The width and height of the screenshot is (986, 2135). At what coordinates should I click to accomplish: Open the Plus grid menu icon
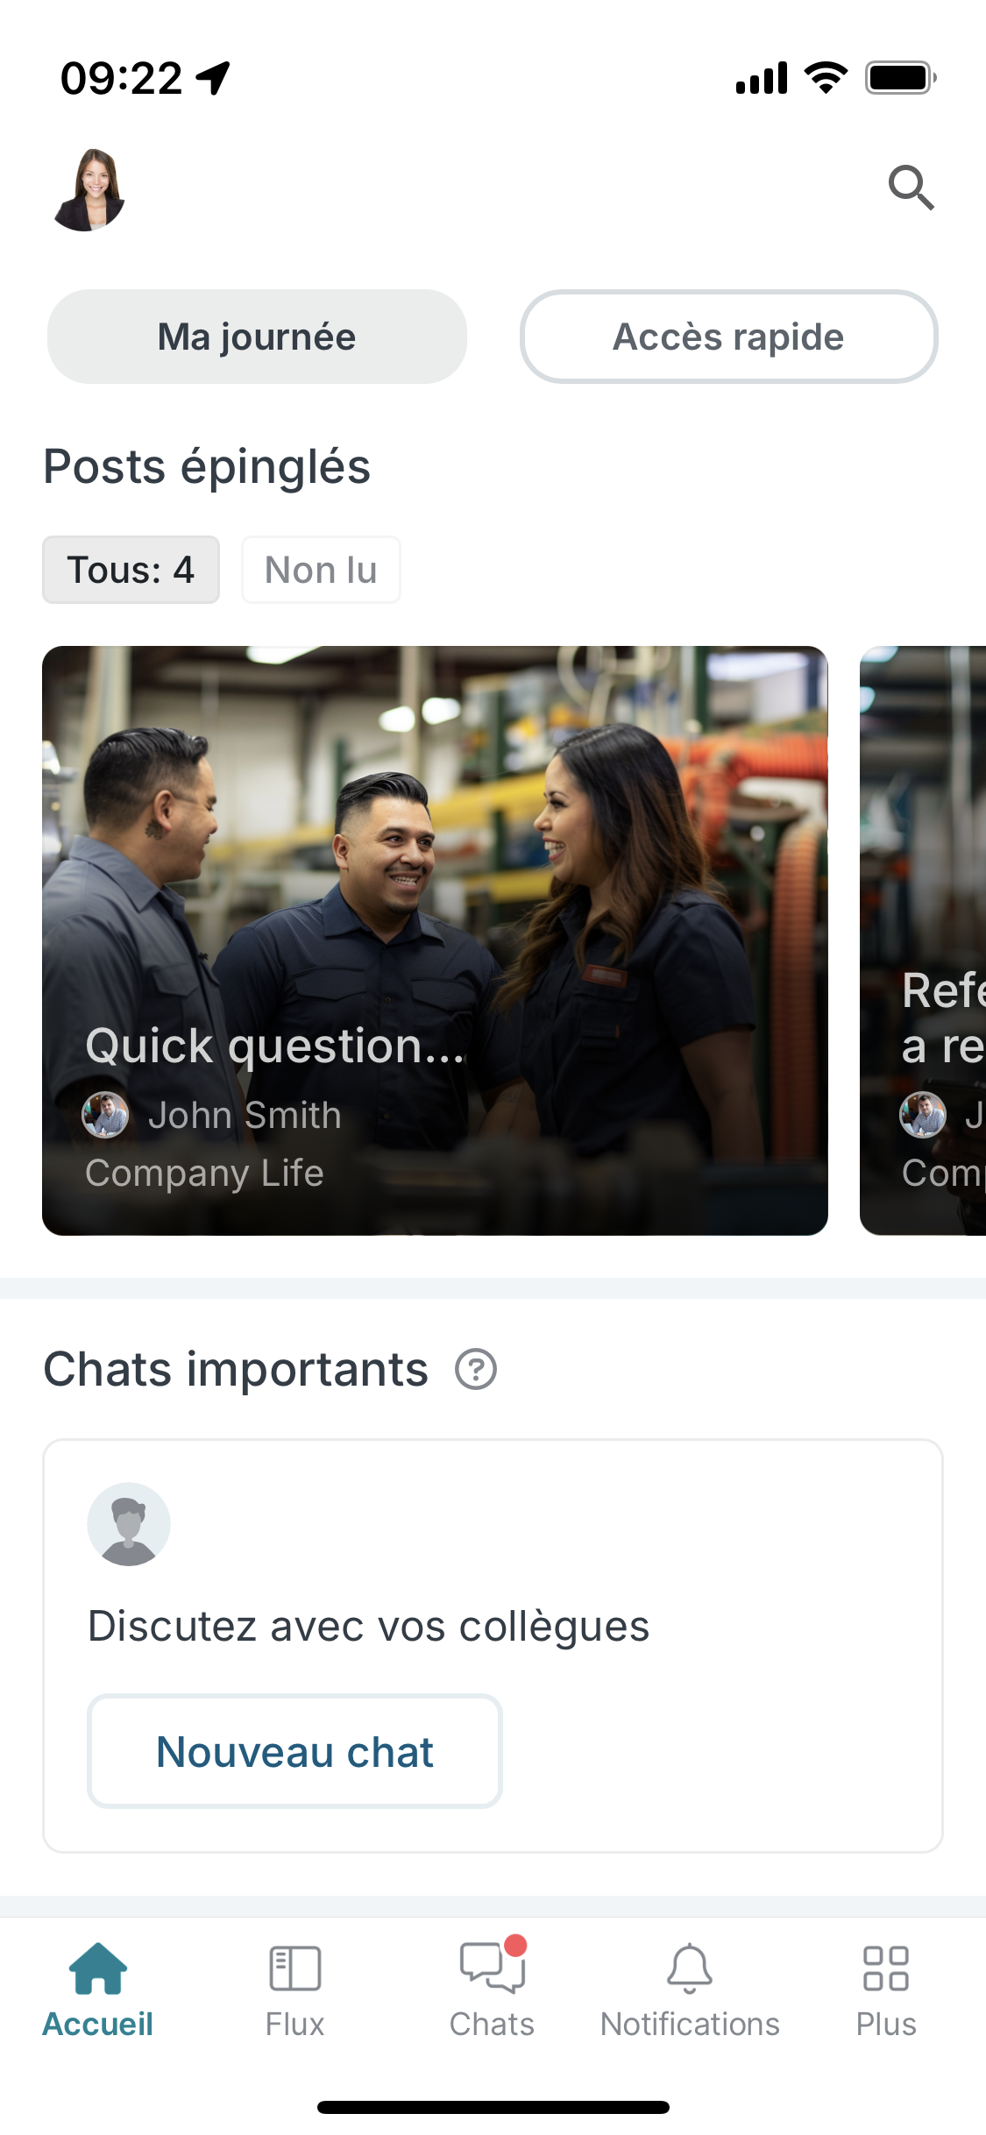pyautogui.click(x=886, y=1968)
